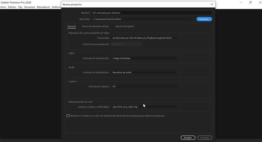
Task: Open the Marcadores menu
Action: (x=43, y=7)
